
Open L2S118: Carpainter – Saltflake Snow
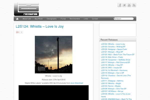pos(116,60)
